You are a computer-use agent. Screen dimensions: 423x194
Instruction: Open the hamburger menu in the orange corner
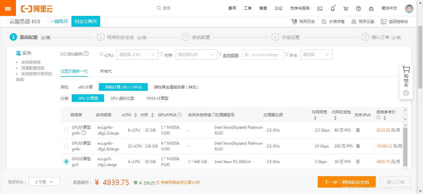[x=8, y=8]
